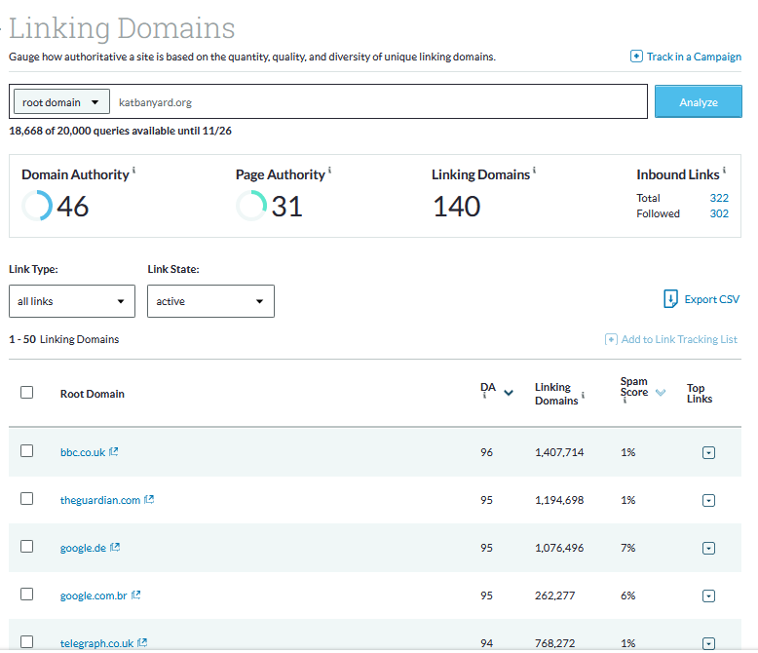Expand Top Links for google.de
Image resolution: width=758 pixels, height=653 pixels.
pyautogui.click(x=708, y=548)
